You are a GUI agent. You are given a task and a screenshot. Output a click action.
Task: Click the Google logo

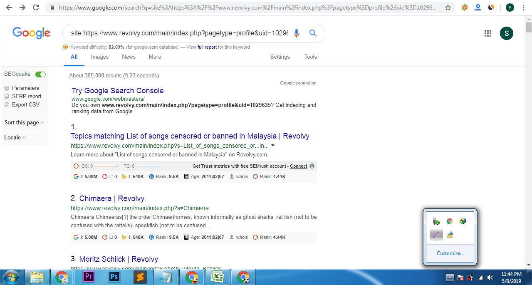(32, 33)
